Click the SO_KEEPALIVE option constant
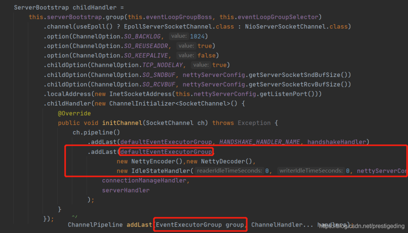408x233 pixels. pyautogui.click(x=146, y=55)
